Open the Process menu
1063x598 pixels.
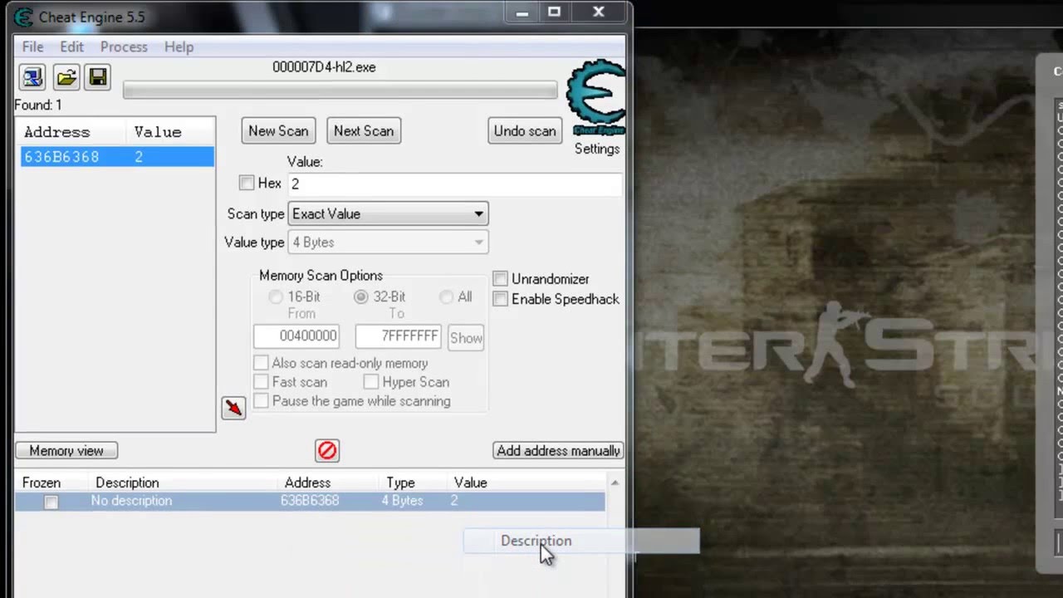click(x=124, y=47)
